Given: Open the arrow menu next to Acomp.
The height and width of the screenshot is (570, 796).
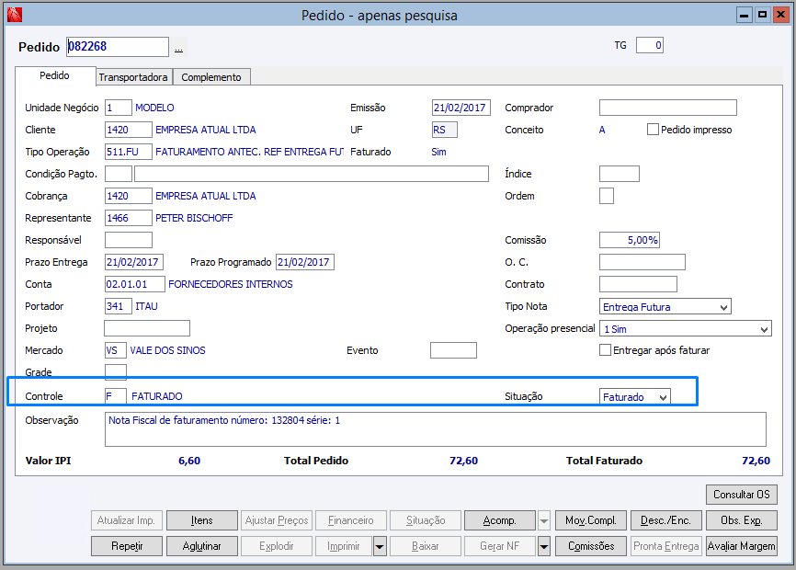Looking at the screenshot, I should click(x=544, y=520).
